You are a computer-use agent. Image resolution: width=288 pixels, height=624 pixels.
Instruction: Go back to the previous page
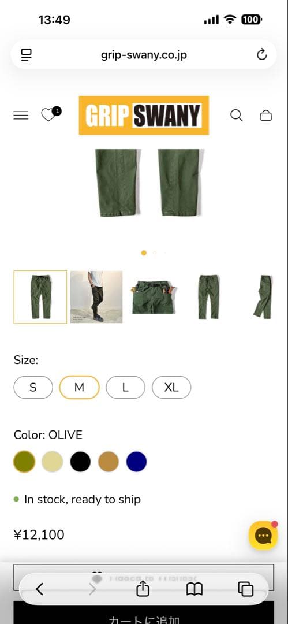point(39,589)
